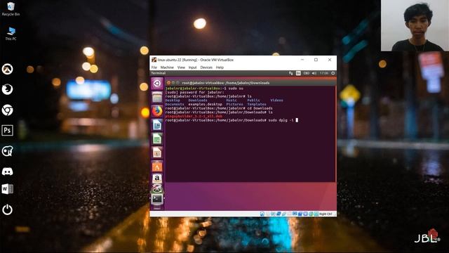
Task: Click the 'examples.desktop' text in terminal output
Action: (205, 104)
